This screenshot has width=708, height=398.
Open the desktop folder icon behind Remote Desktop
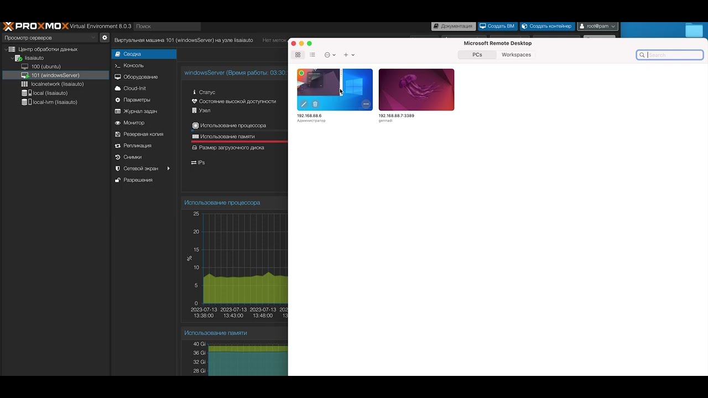pos(694,30)
